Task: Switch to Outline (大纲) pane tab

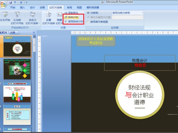Action: (12, 32)
